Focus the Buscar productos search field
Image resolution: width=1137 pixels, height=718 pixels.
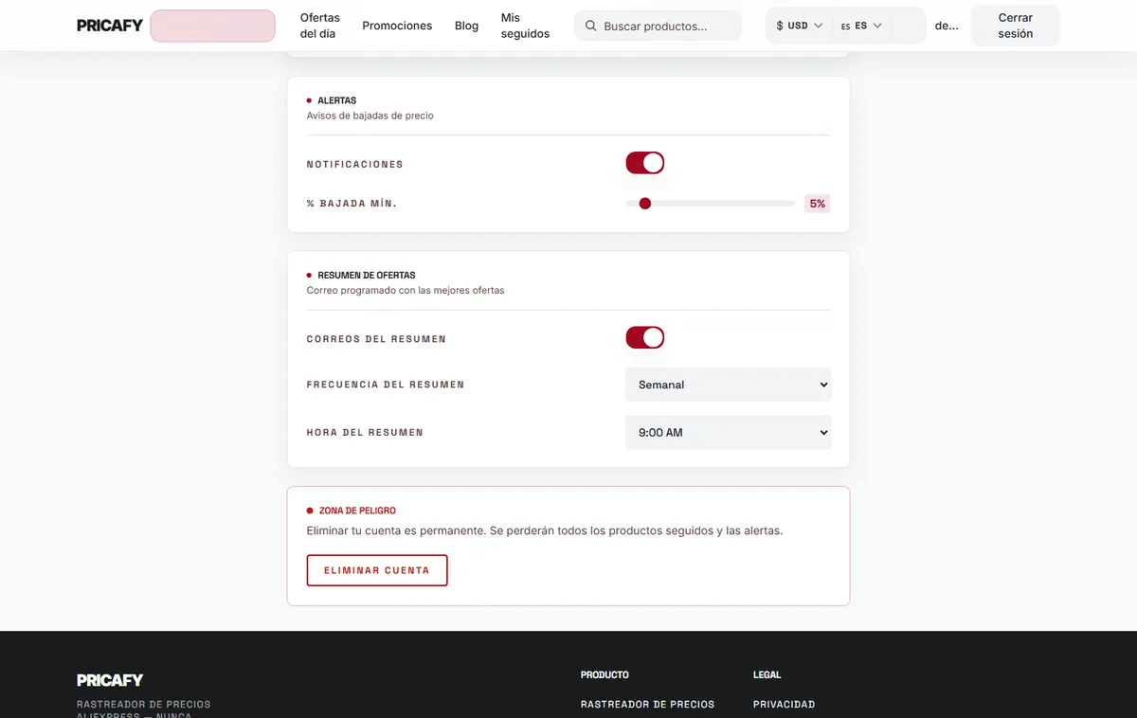click(658, 26)
